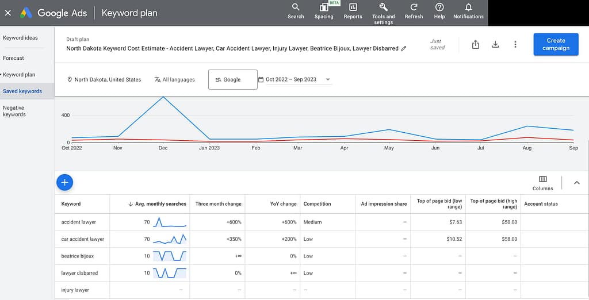The height and width of the screenshot is (300, 589).
Task: Open the Columns selector
Action: [x=542, y=183]
